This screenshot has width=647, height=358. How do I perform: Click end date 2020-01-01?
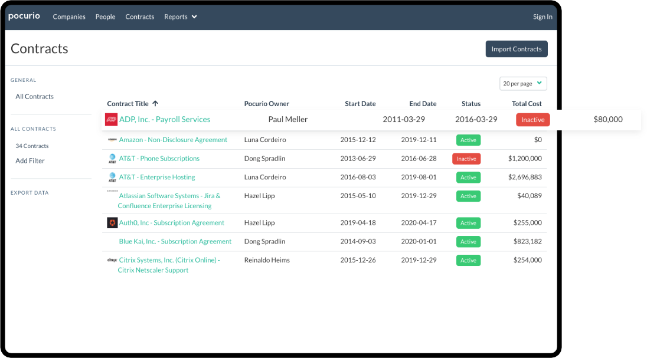click(419, 241)
